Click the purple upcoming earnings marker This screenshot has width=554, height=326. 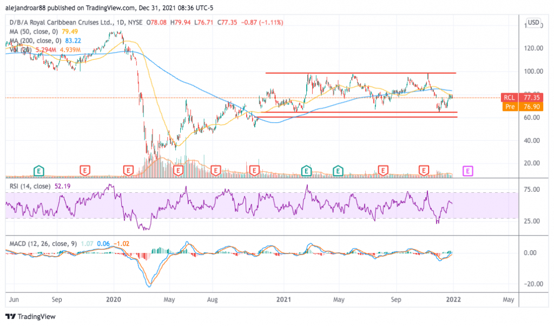click(x=468, y=171)
